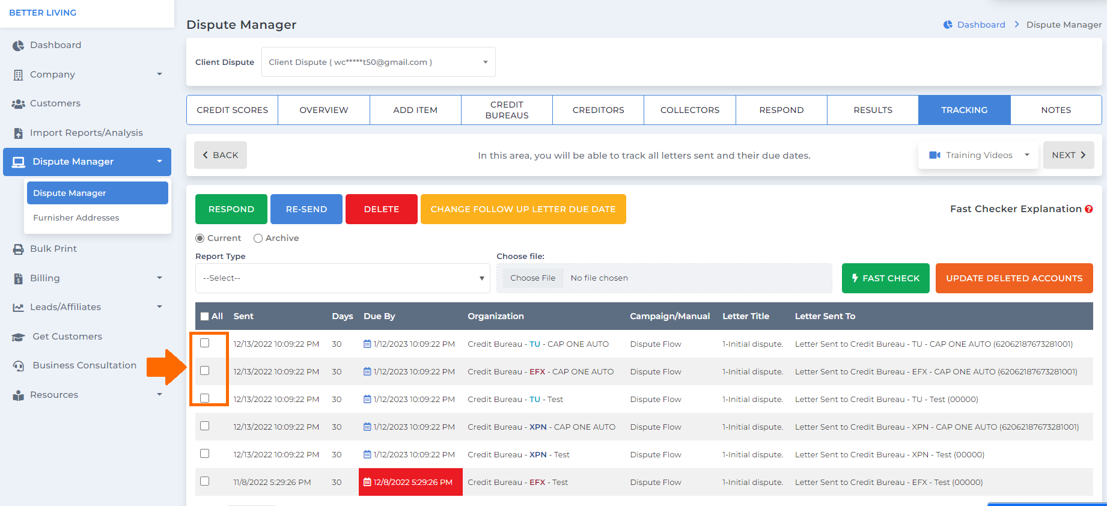Select the Tracking tab
1119x506 pixels.
pos(965,110)
